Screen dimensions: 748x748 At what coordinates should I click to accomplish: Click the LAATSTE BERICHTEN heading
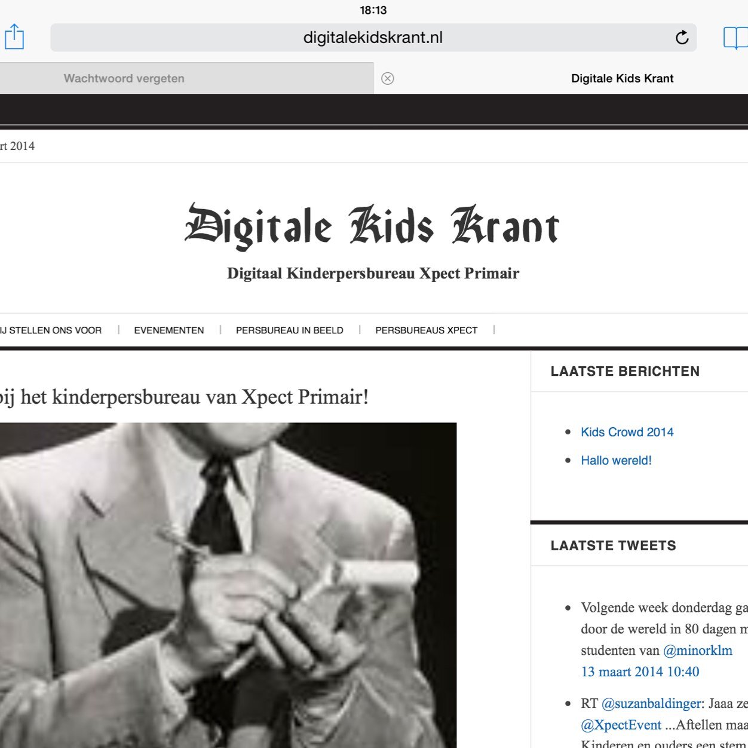tap(625, 372)
